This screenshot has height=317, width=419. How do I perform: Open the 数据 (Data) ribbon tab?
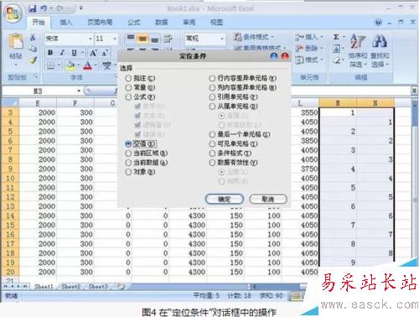(x=162, y=22)
